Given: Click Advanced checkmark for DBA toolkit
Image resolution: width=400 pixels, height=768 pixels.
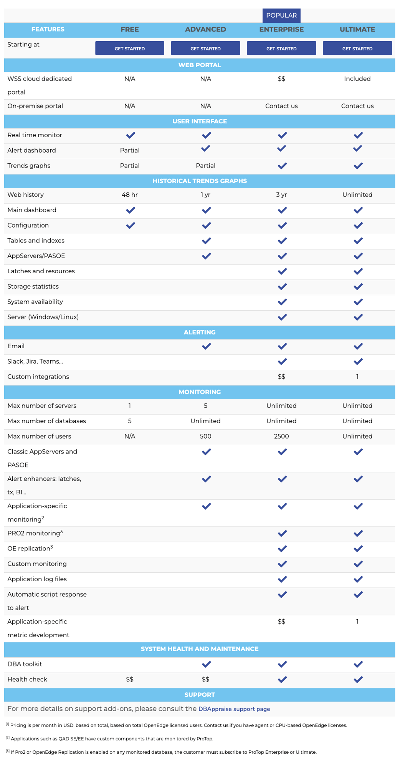Looking at the screenshot, I should (206, 664).
